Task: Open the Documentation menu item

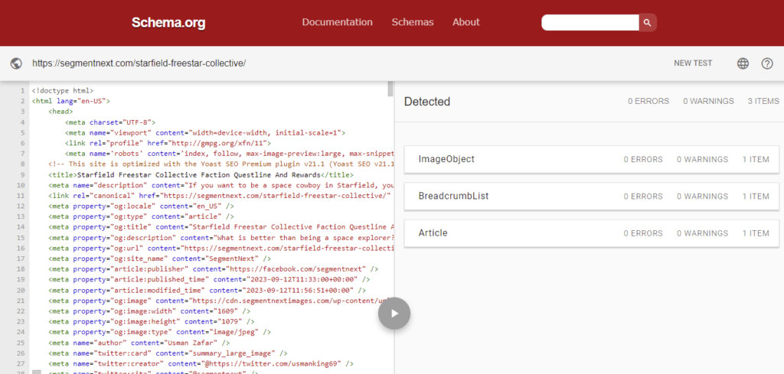Action: [337, 22]
